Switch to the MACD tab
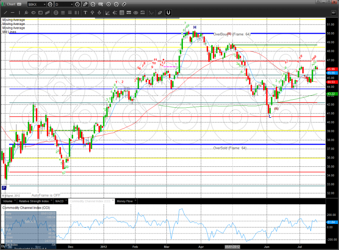The width and height of the screenshot is (339, 250). (59, 201)
